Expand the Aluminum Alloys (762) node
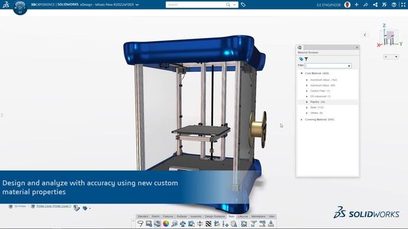Screen dimensions: 408x229 click(307, 80)
